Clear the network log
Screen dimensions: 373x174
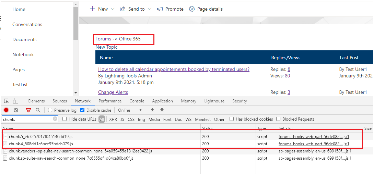click(x=16, y=110)
